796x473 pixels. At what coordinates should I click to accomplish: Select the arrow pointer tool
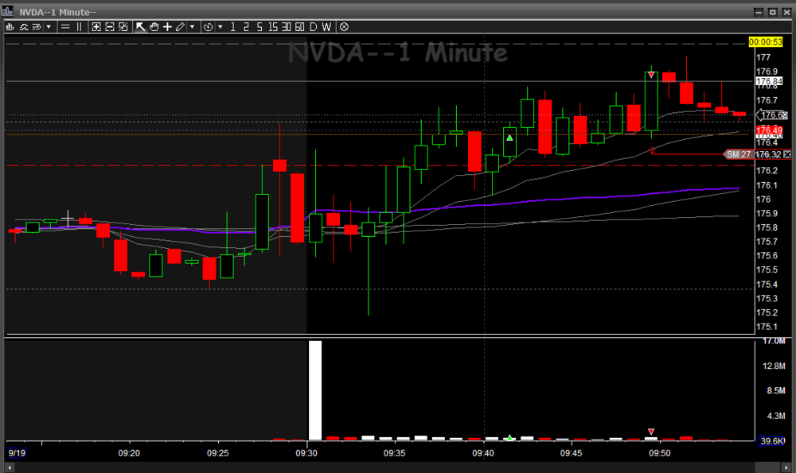point(141,26)
